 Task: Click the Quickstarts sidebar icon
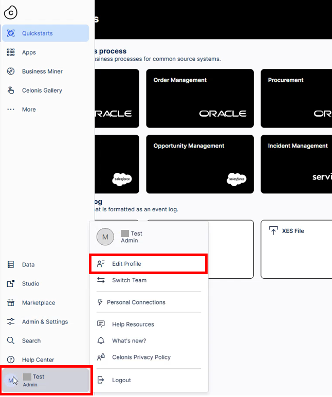click(x=11, y=33)
